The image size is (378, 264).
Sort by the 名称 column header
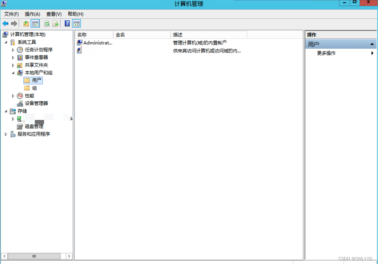pos(94,35)
